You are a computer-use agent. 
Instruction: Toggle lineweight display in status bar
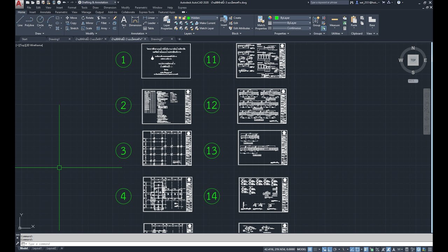[x=366, y=249]
